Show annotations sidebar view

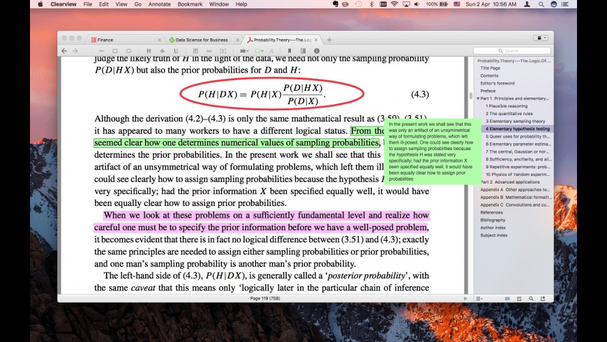click(519, 299)
